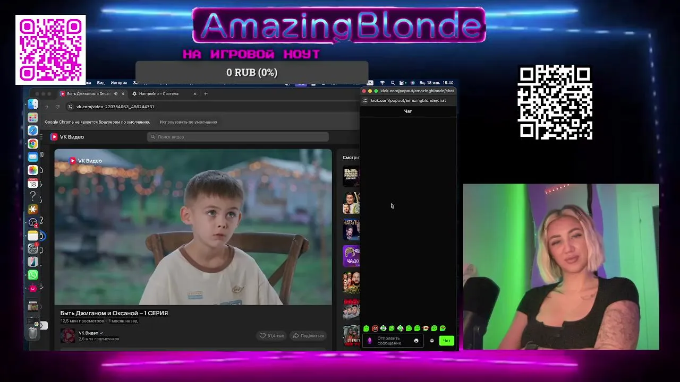This screenshot has height=382, width=680.
Task: Click the Siri icon in the menu bar
Action: coord(412,83)
